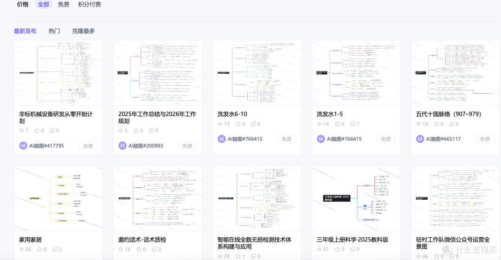Click 免费 badge on 洗发水6-10 card
Image resolution: width=501 pixels, height=260 pixels.
pos(287,139)
